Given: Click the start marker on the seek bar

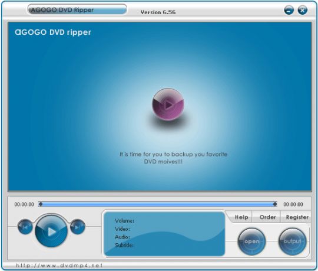Looking at the screenshot, I should pos(41,204).
